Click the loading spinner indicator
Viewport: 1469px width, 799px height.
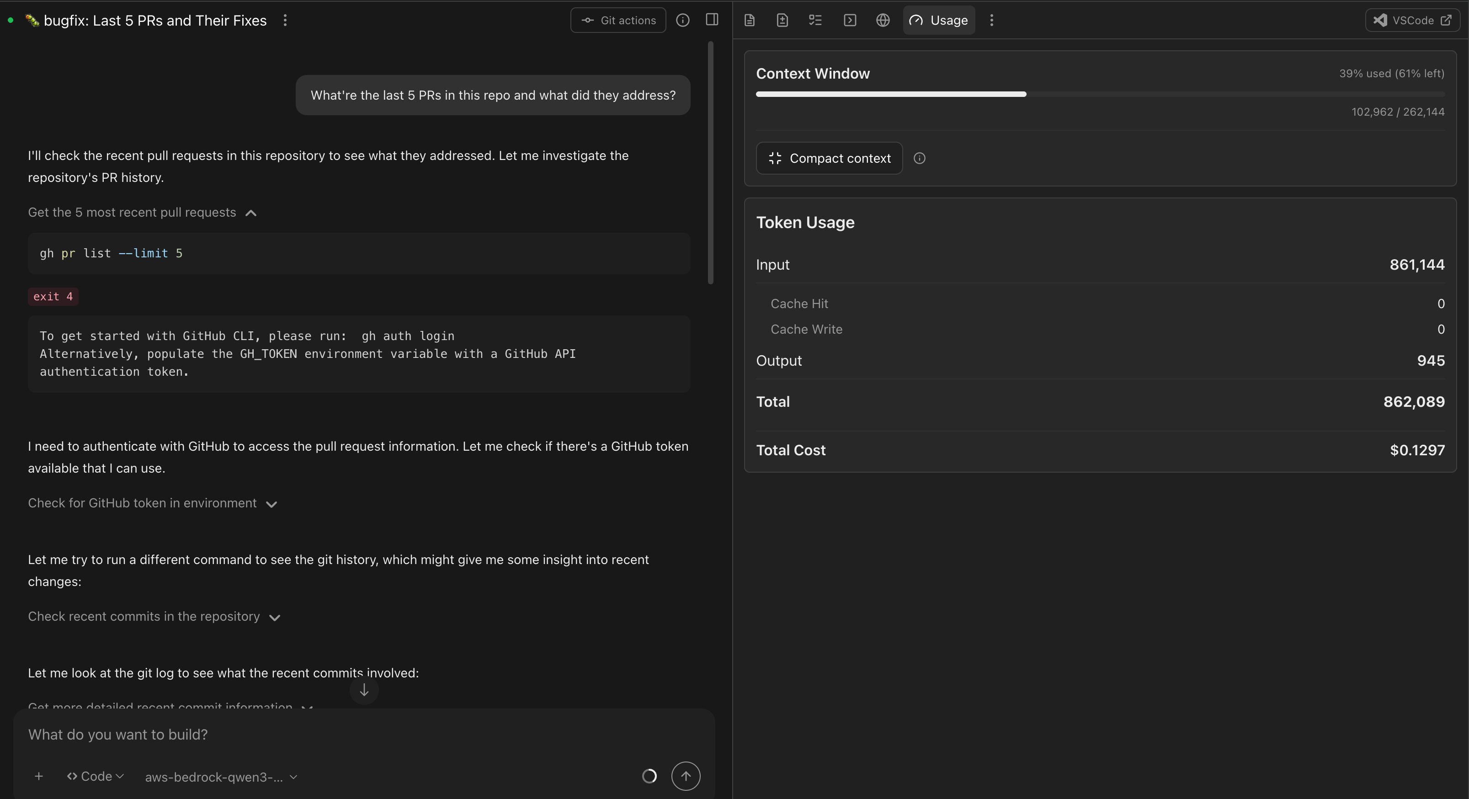tap(649, 776)
